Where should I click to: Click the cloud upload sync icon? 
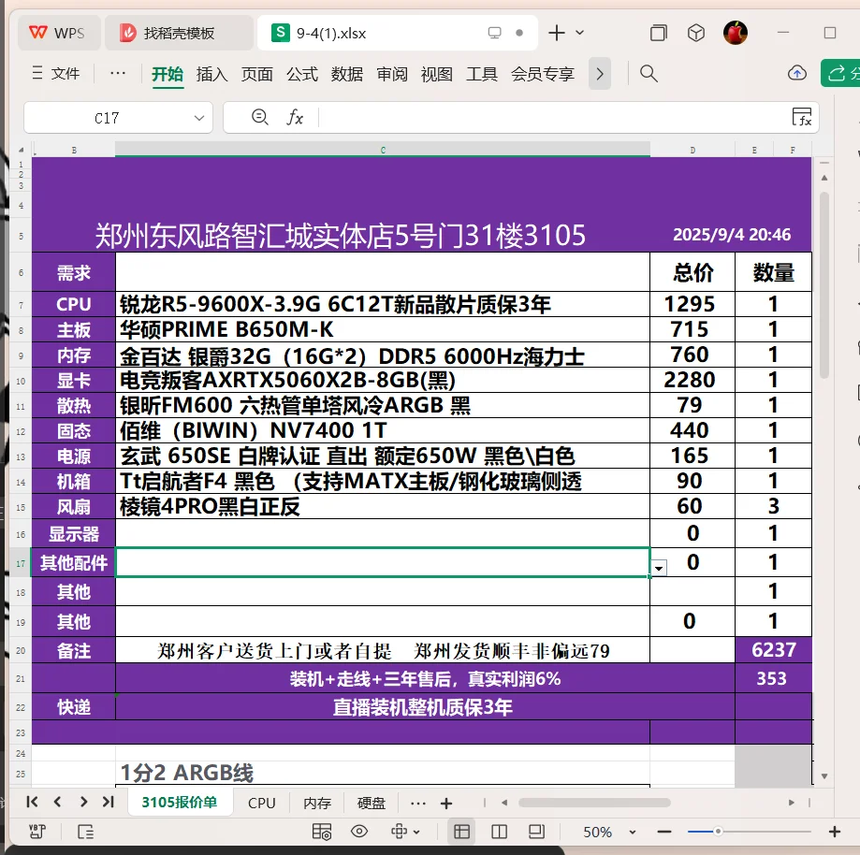pyautogui.click(x=797, y=73)
